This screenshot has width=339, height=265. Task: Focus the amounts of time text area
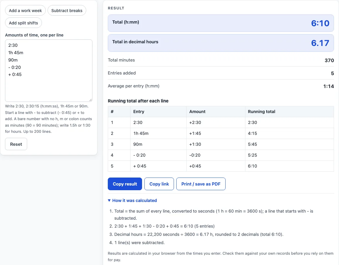pos(49,70)
